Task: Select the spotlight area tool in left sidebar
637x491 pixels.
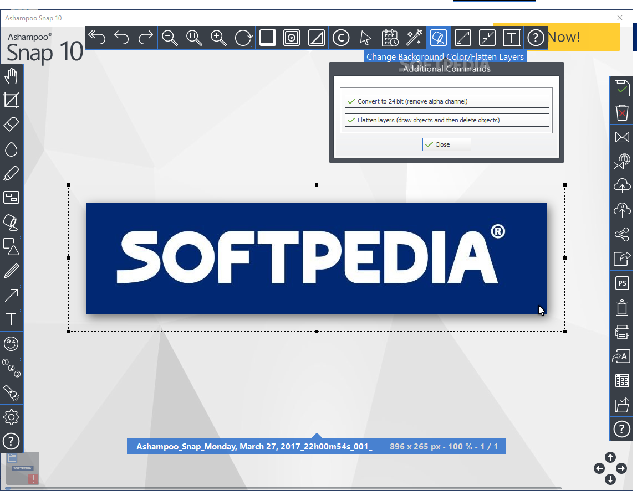Action: click(x=11, y=198)
